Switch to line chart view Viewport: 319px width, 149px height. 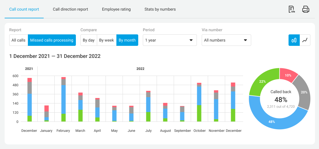point(305,40)
